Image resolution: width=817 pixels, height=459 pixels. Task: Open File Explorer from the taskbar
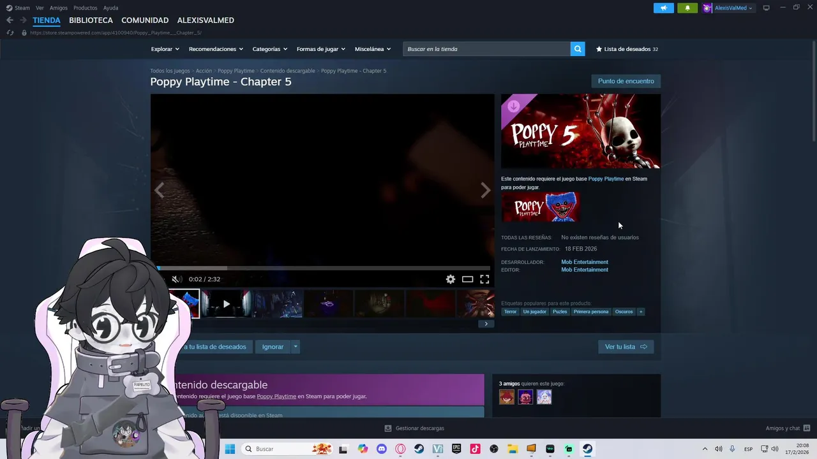(513, 449)
